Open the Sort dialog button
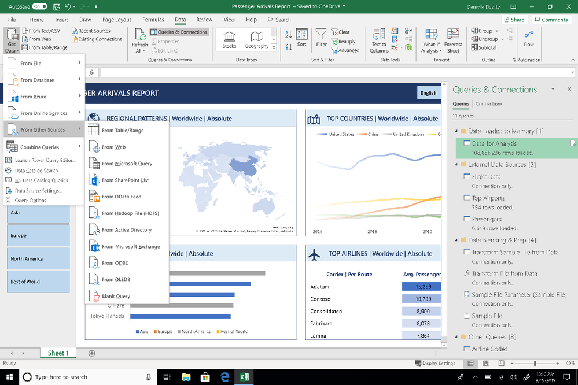This screenshot has width=578, height=385. tap(302, 38)
